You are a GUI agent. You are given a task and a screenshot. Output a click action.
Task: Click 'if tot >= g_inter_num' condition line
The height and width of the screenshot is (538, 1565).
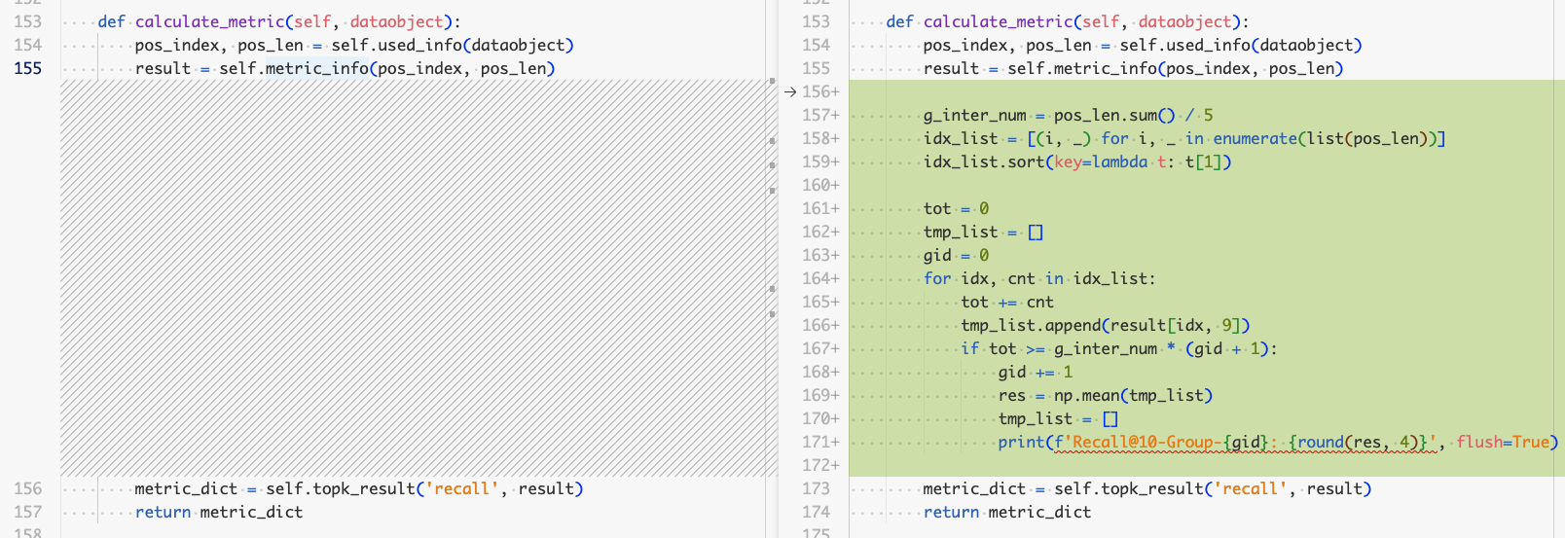1119,348
